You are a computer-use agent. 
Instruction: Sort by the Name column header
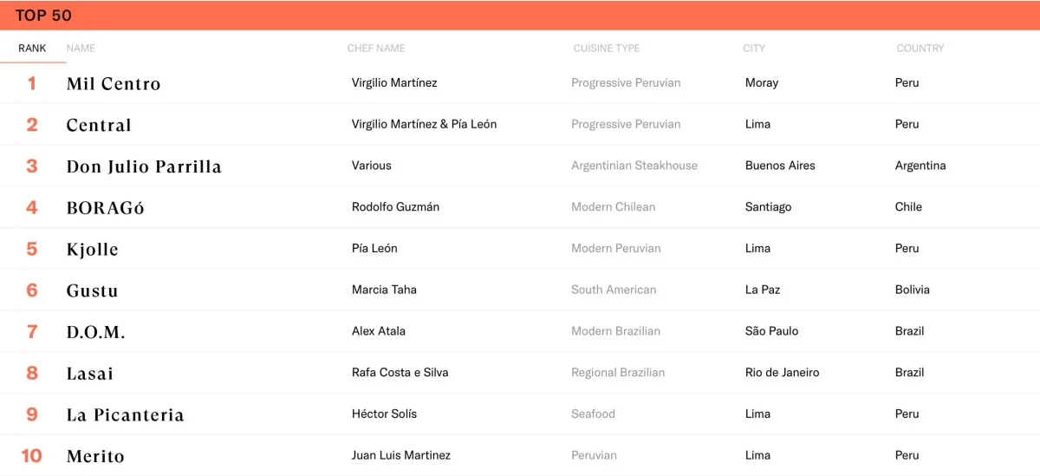point(81,49)
